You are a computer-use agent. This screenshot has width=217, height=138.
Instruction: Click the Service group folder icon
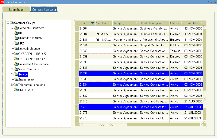pos(16,74)
